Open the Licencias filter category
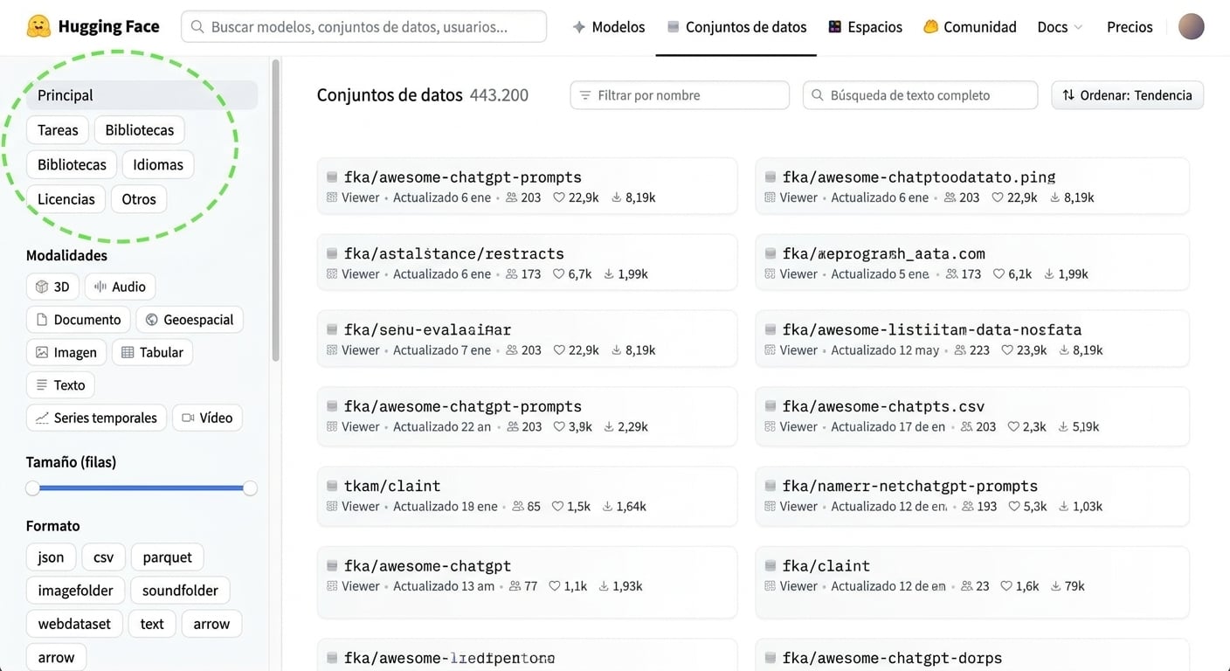This screenshot has width=1230, height=671. [x=66, y=198]
